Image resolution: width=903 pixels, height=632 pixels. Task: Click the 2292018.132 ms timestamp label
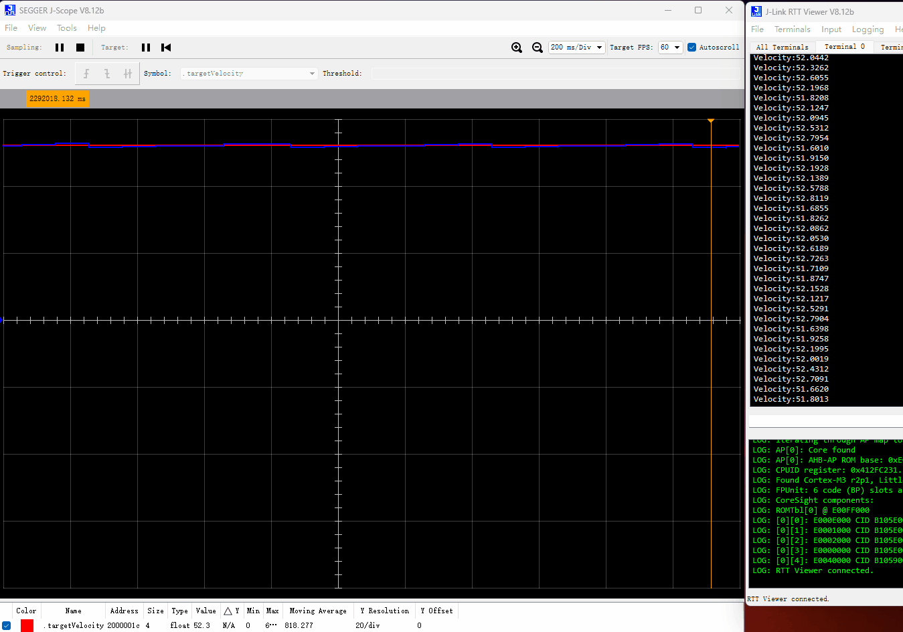58,98
